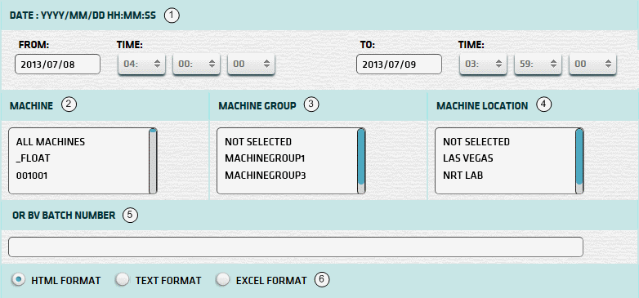Open the TO seconds spinner
This screenshot has width=639, height=298.
click(592, 64)
